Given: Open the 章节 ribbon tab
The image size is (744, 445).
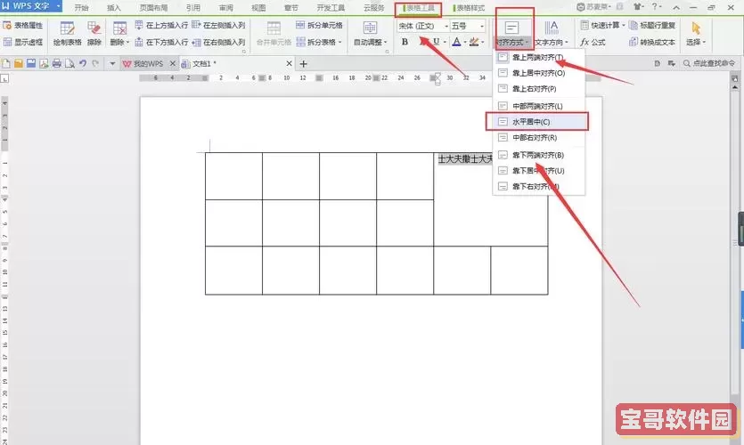Looking at the screenshot, I should pyautogui.click(x=290, y=8).
